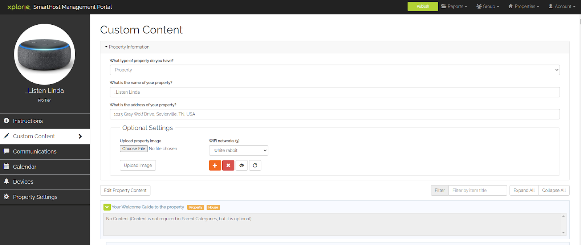The width and height of the screenshot is (581, 245).
Task: Click the Echo Dot property image
Action: tap(45, 54)
